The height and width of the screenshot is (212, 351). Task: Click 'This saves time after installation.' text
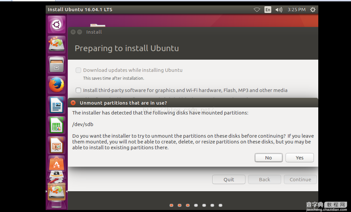click(113, 78)
